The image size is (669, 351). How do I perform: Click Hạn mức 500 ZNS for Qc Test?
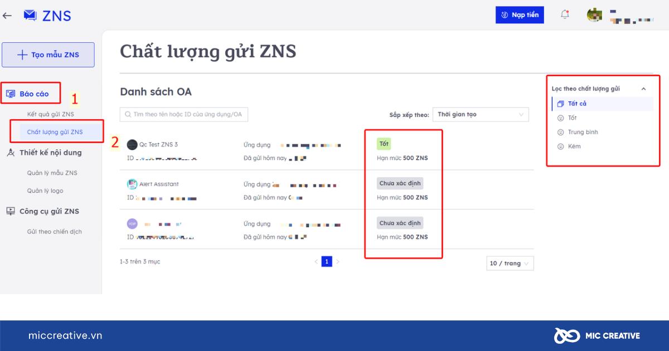pos(403,158)
